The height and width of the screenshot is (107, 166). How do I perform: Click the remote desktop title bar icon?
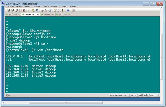(x=4, y=4)
